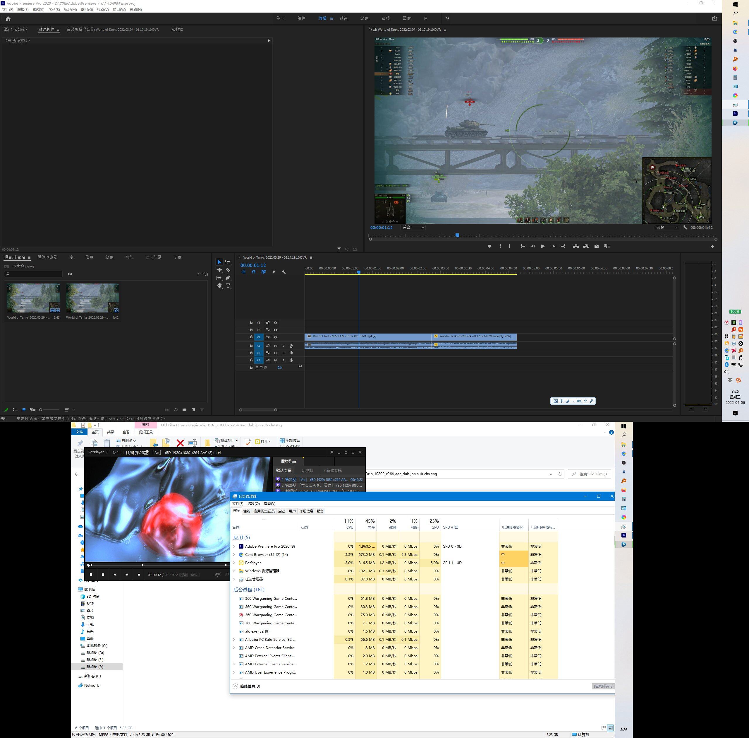Open 性能 tab in Task Manager
749x738 pixels.
[x=246, y=511]
